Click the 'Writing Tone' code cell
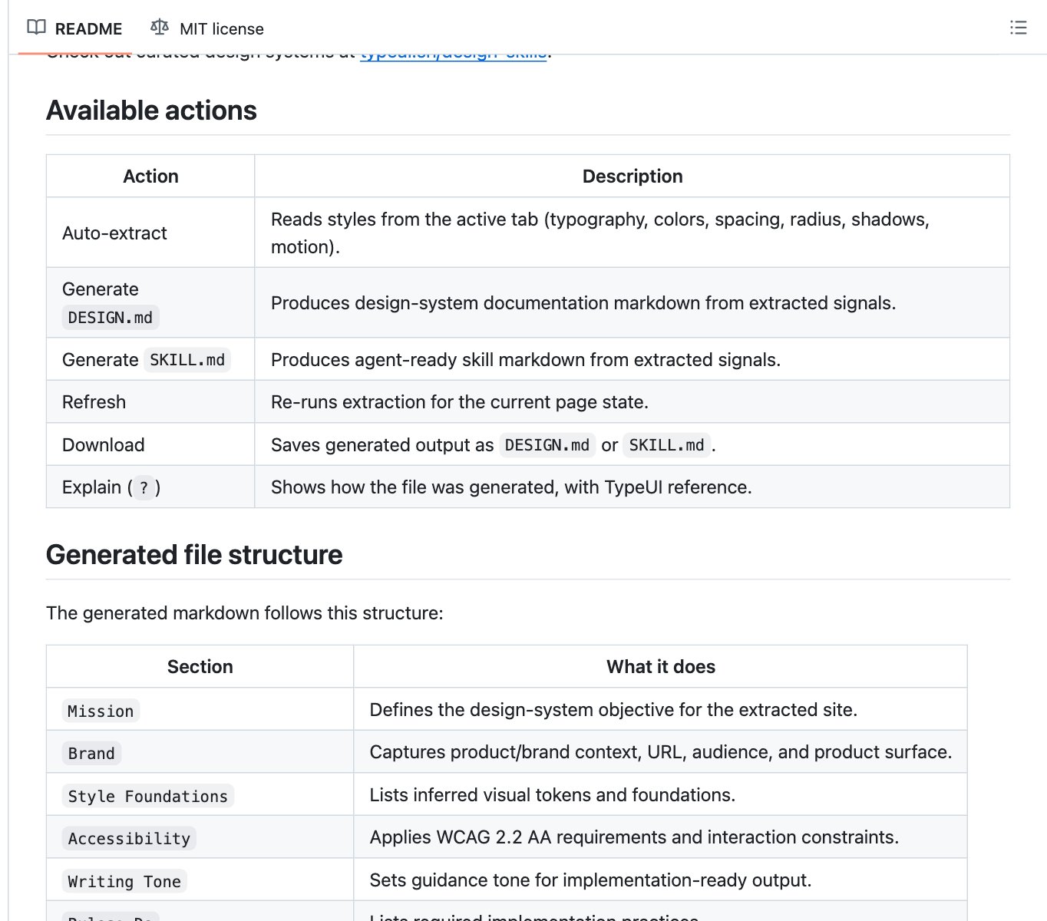 (x=124, y=882)
